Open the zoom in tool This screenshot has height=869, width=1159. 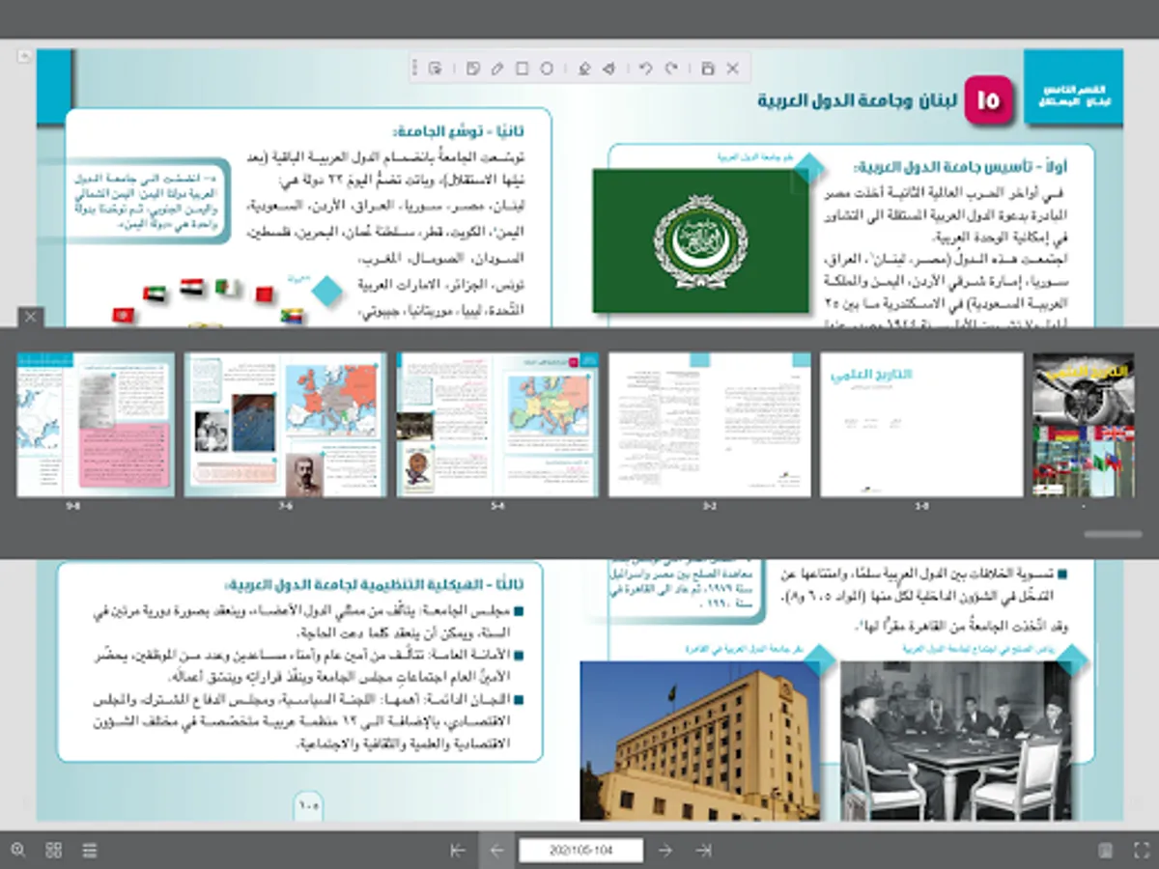pyautogui.click(x=17, y=850)
